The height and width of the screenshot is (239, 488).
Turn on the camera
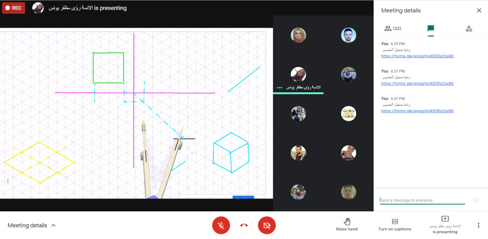[x=267, y=225]
